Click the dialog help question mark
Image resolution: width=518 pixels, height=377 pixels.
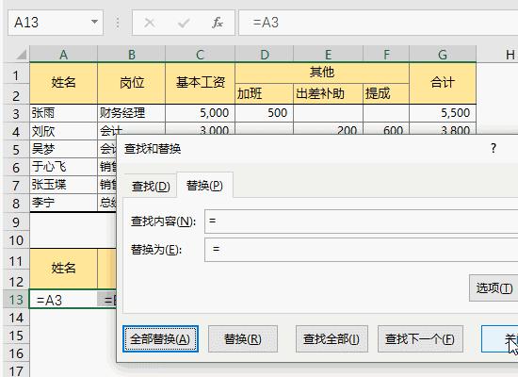point(494,148)
